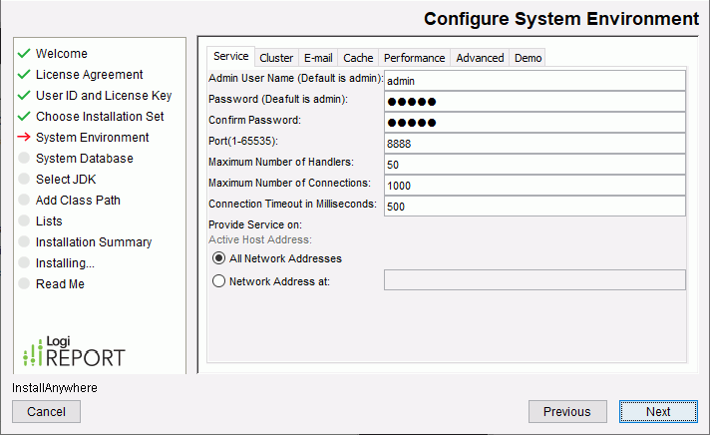Click the Previous button
Screen dimensions: 710x435
point(566,411)
